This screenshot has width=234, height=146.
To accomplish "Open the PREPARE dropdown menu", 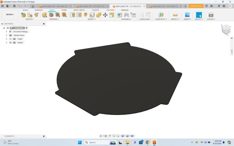I will 54,19.
